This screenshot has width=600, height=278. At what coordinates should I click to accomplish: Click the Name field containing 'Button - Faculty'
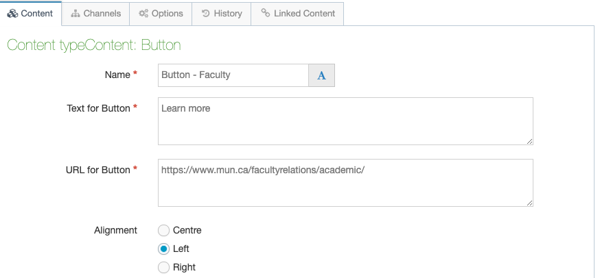(x=233, y=75)
